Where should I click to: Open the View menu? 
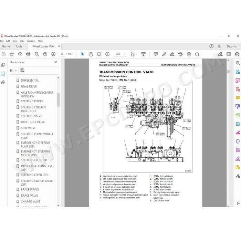click(x=15, y=41)
